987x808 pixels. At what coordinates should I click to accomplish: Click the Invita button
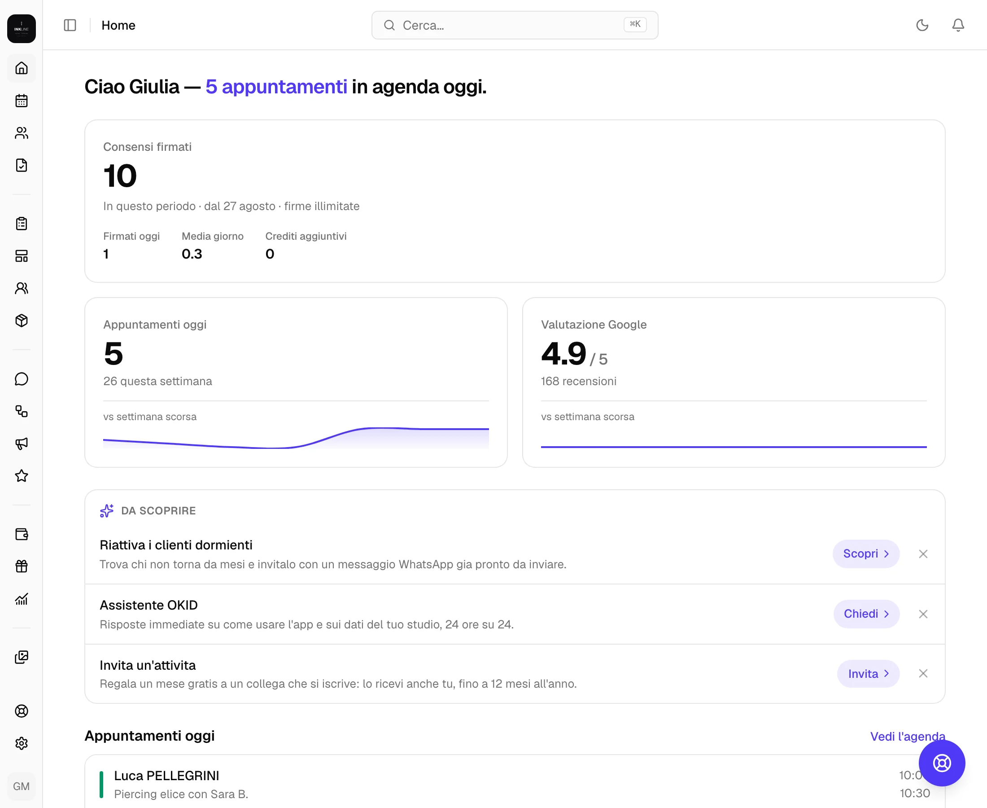pyautogui.click(x=869, y=673)
